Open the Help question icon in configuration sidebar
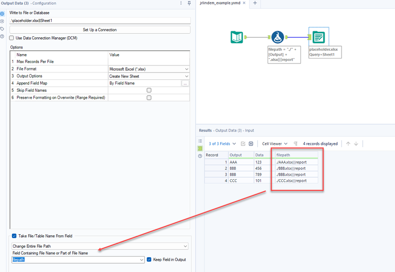Viewport: 395px width, 272px height. [x=2, y=36]
